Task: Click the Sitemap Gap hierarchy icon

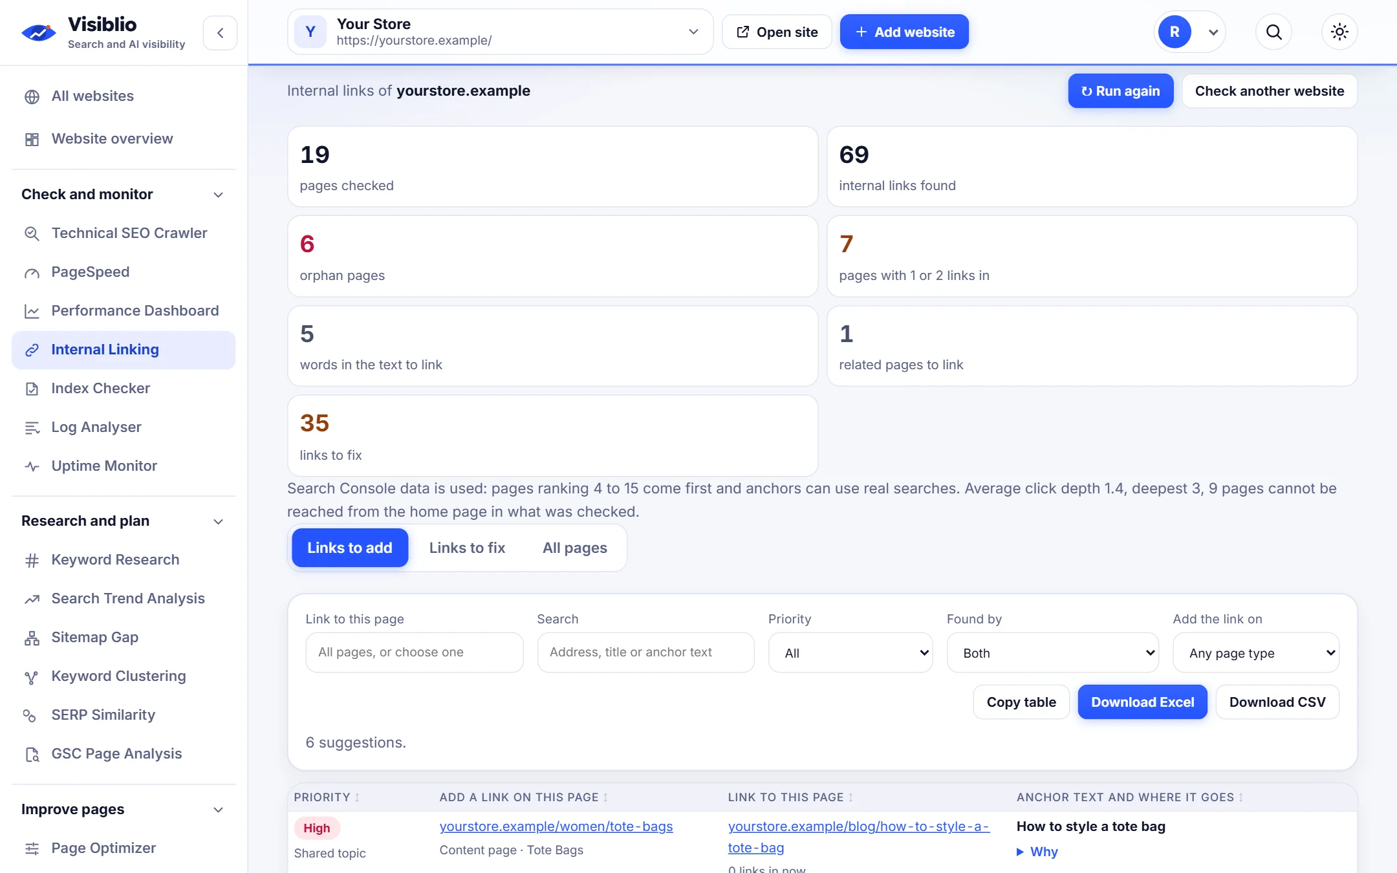Action: pos(32,638)
